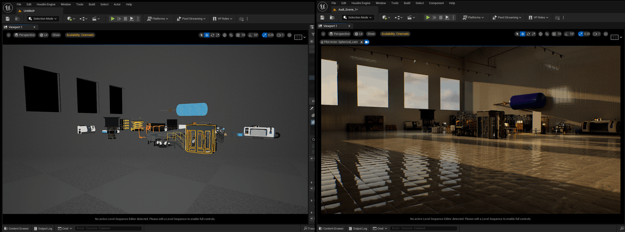Viewport: 625px width, 232px height.
Task: Open Pixel Streaming dropdown in Untitled window
Action: click(x=191, y=19)
